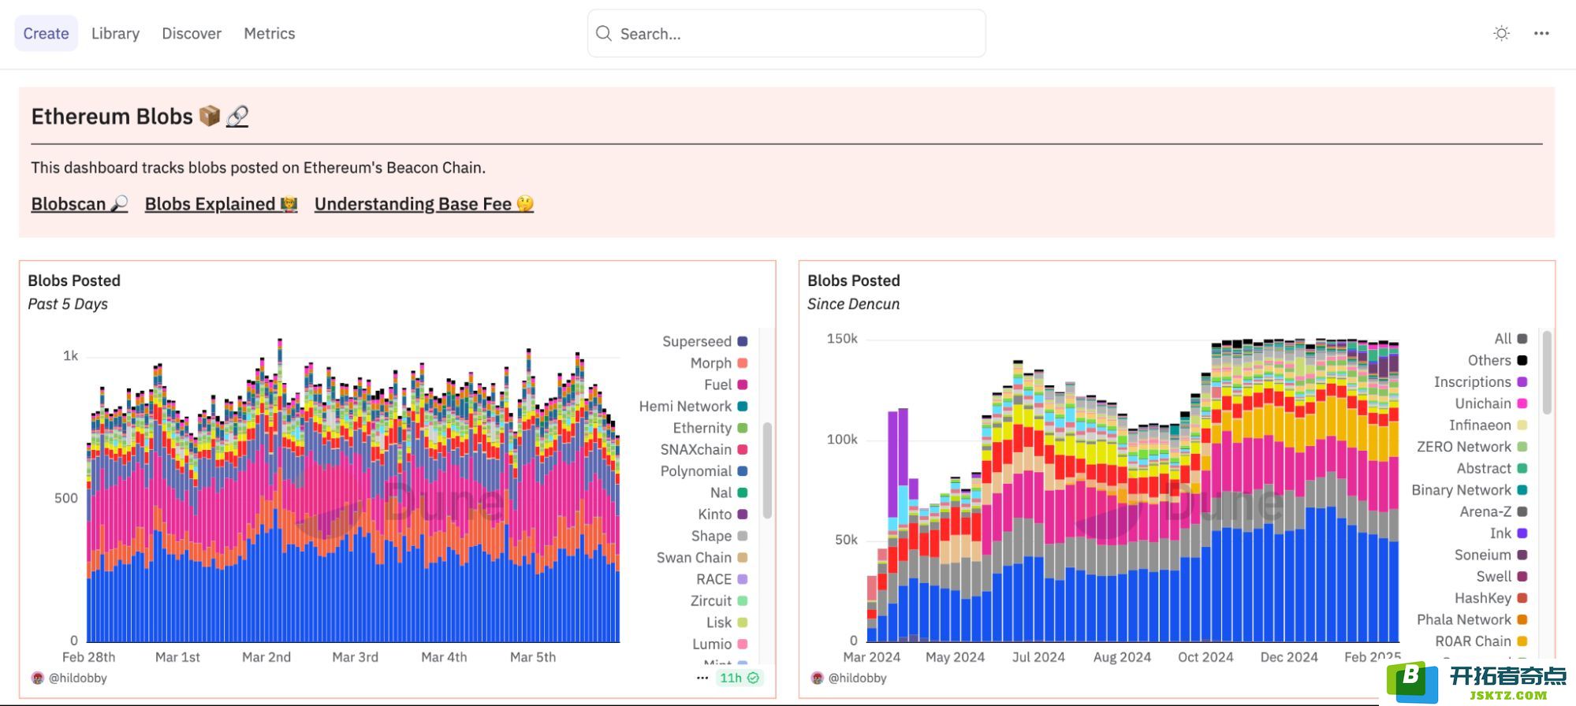
Task: Toggle Binary Network legend entry
Action: tap(1470, 490)
